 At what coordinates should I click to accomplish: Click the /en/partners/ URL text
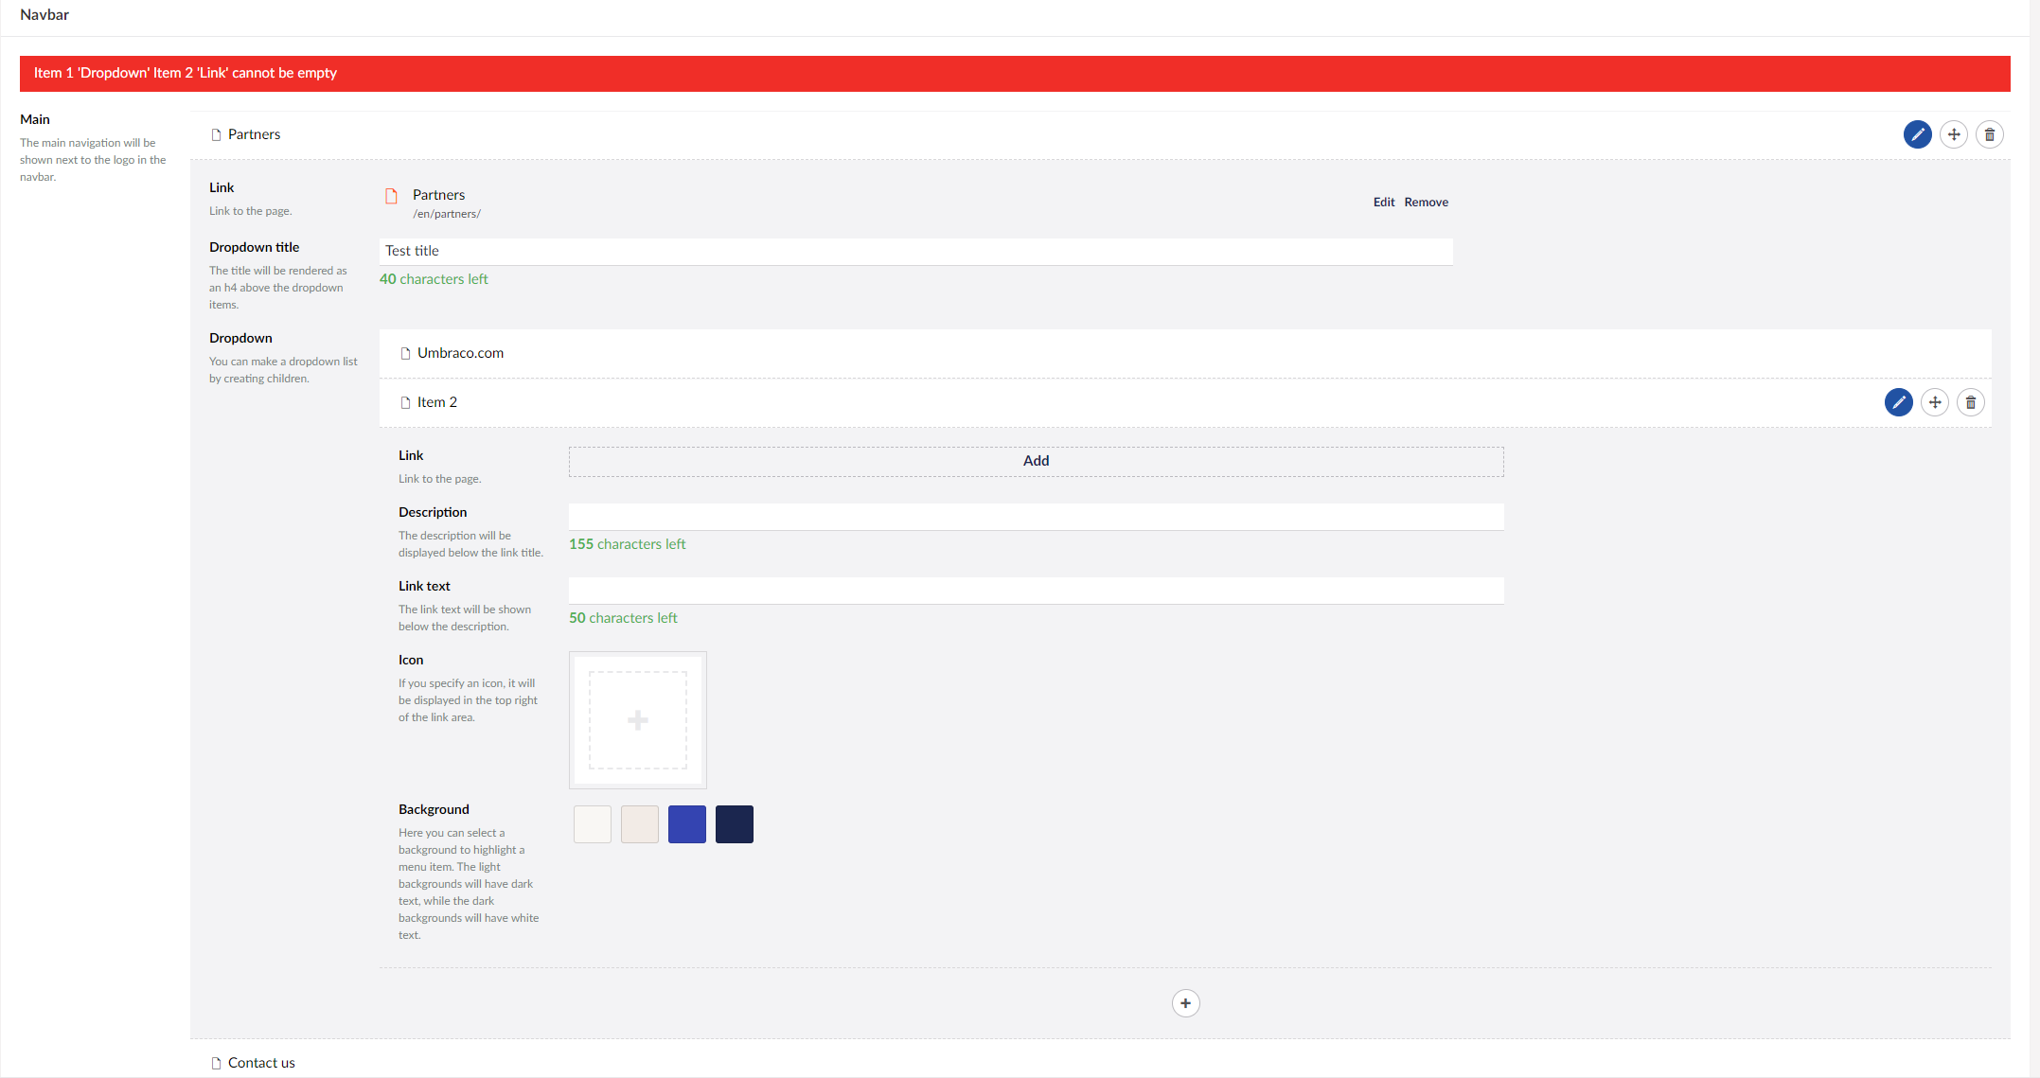coord(447,214)
